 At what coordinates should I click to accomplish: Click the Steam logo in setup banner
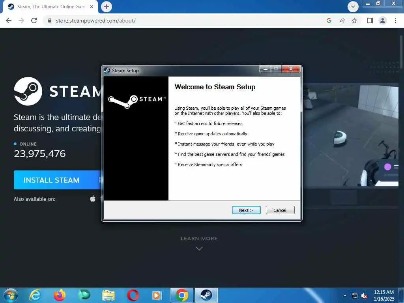[x=137, y=101]
